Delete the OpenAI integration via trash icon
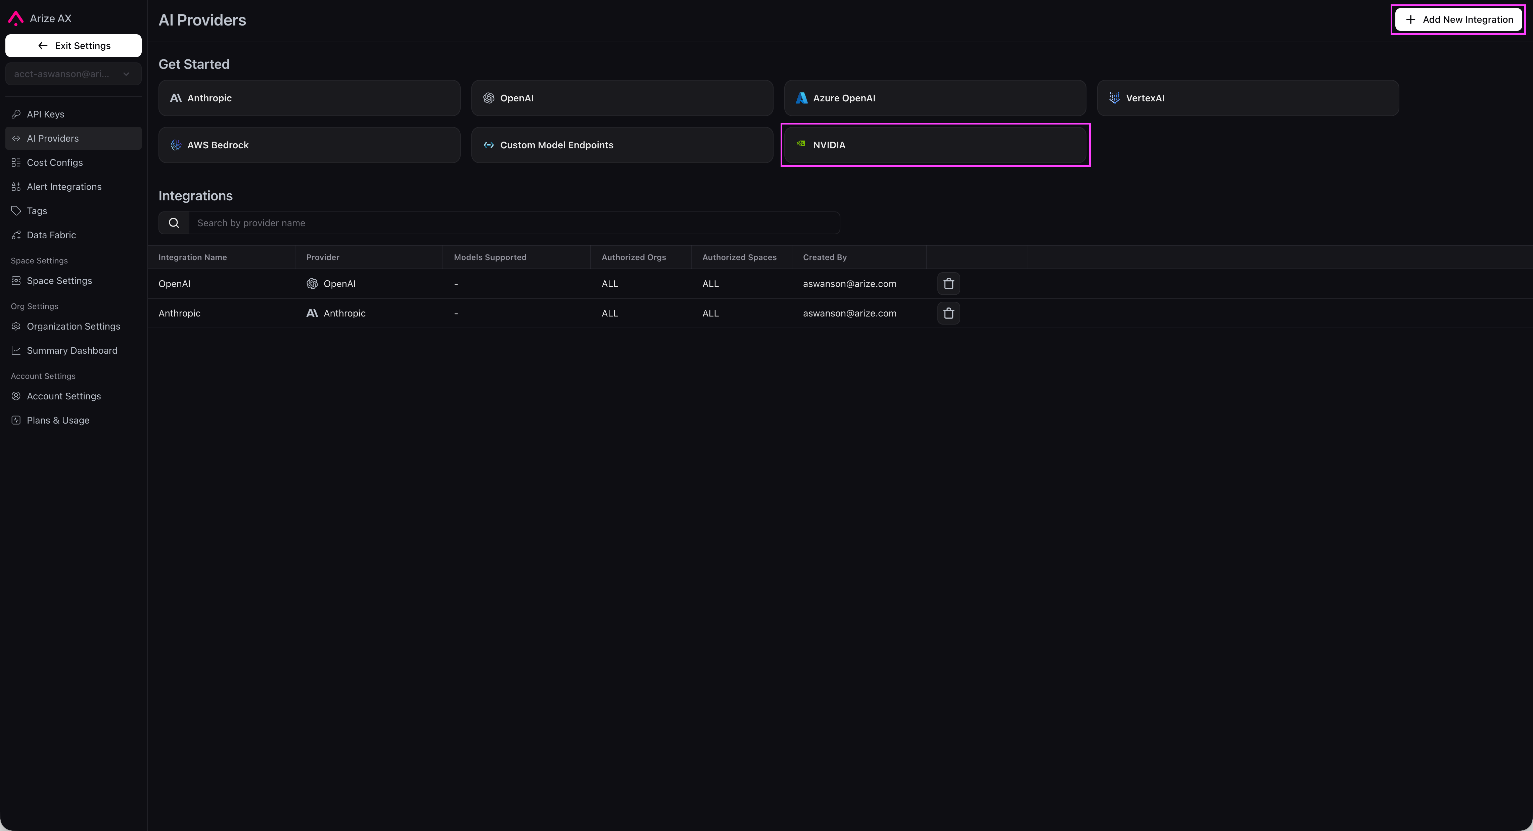This screenshot has height=831, width=1533. [x=948, y=284]
